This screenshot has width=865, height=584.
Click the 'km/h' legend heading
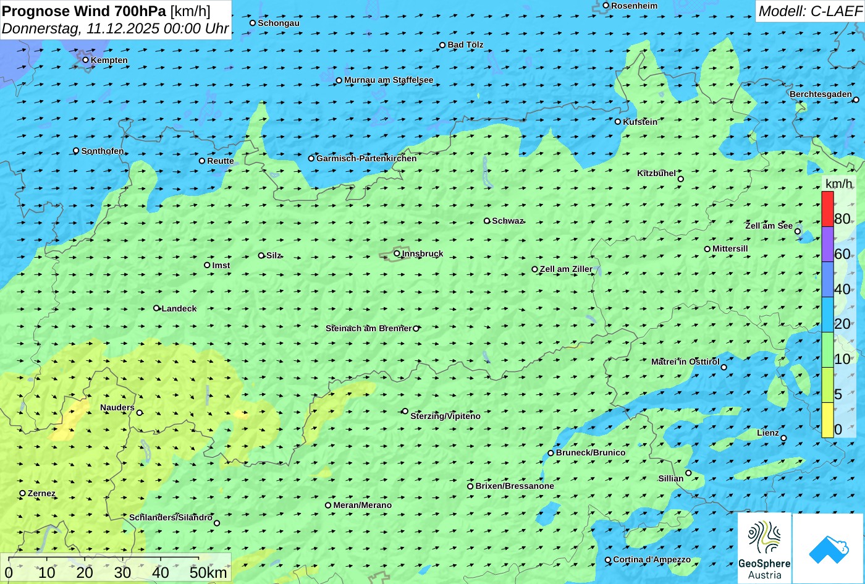838,184
